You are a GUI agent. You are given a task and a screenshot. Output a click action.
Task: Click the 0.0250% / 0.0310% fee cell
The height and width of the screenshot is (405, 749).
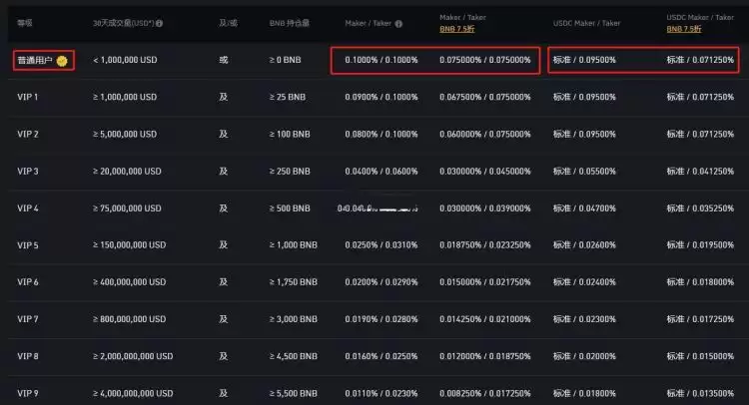(380, 245)
